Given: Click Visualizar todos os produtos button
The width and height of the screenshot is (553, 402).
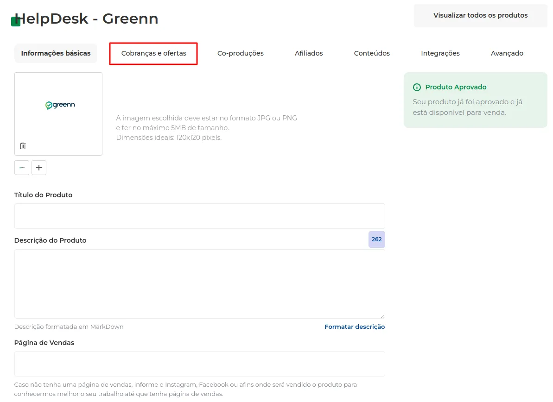Looking at the screenshot, I should [x=480, y=15].
